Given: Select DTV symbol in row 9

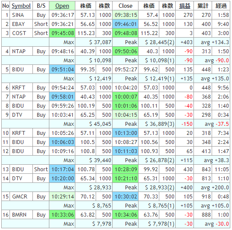Looking at the screenshot, I should coord(21,115).
